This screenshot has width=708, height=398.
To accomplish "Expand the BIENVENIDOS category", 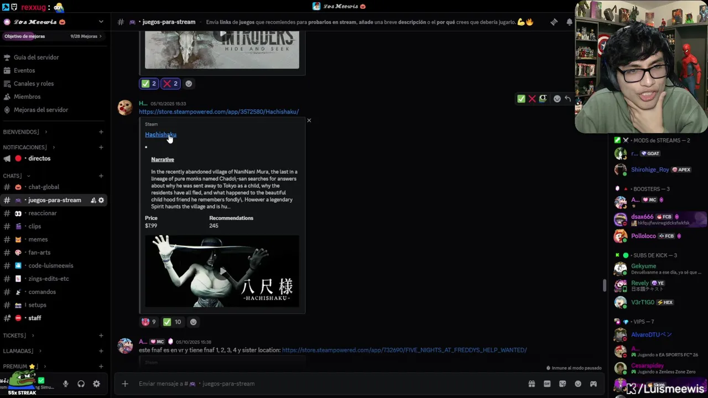I will coord(24,132).
